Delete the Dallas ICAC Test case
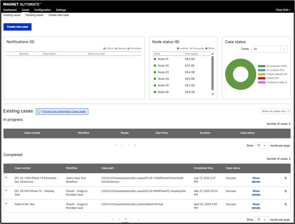This screenshot has height=224, width=295. (x=285, y=204)
